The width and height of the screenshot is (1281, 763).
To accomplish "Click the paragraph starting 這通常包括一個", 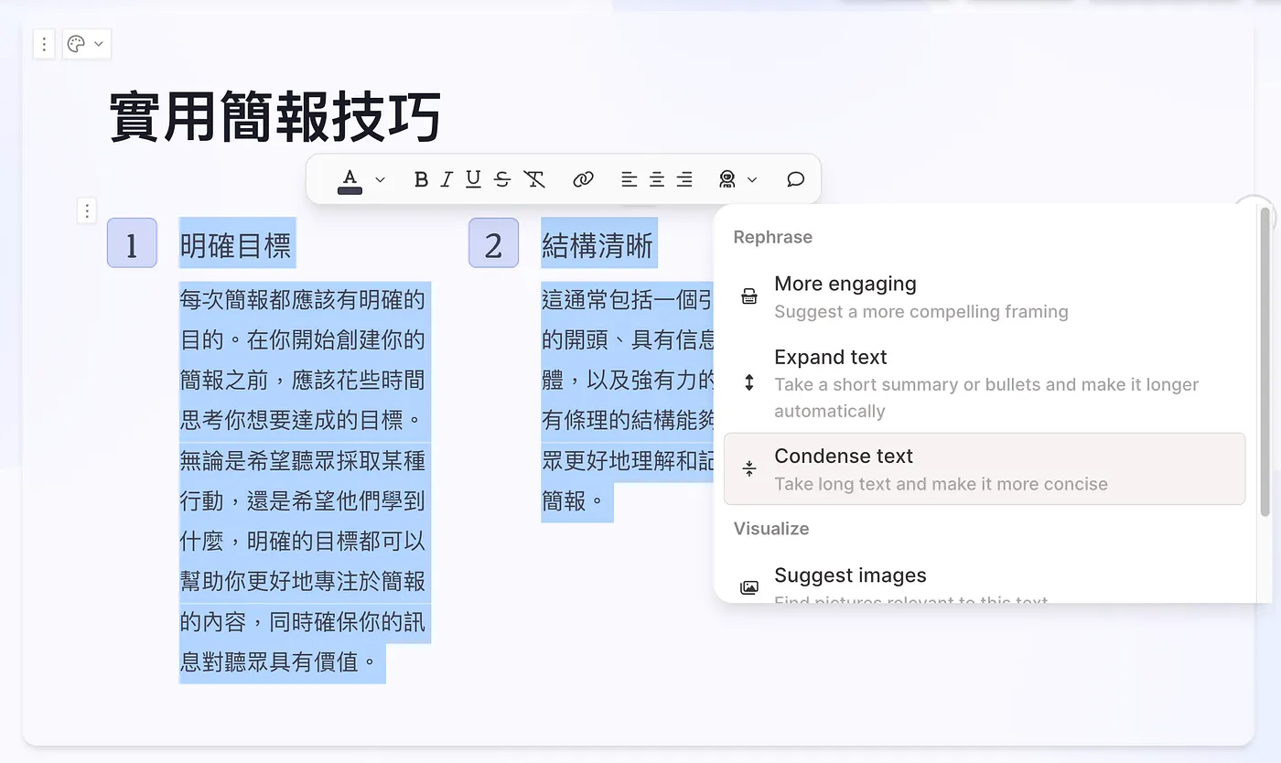I will (628, 400).
